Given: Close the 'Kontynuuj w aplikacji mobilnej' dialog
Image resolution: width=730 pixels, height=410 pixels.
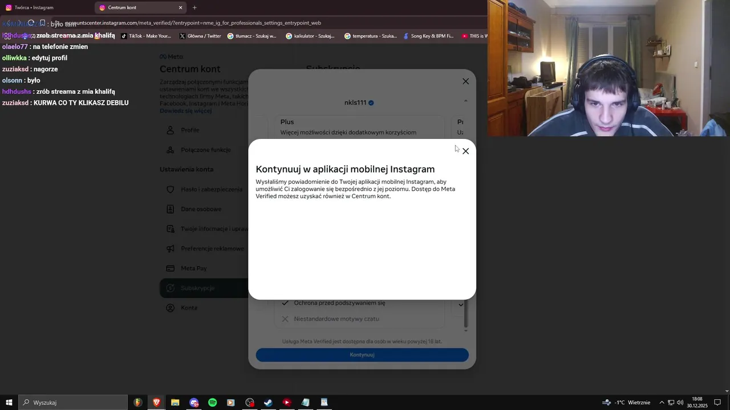Looking at the screenshot, I should [465, 151].
